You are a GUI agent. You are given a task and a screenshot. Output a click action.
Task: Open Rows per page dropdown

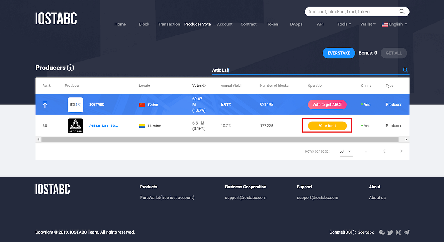click(346, 151)
